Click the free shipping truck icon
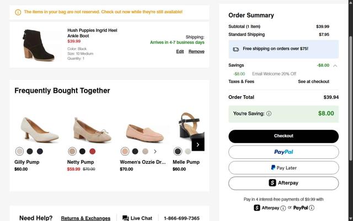Viewport: 353px width, 221px height. tap(236, 49)
